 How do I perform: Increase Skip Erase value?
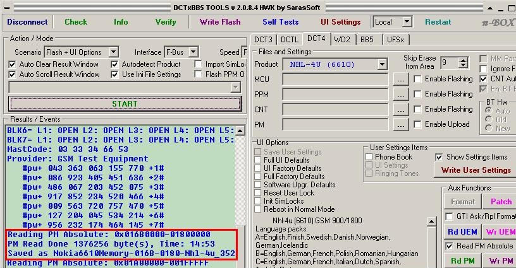[x=463, y=60]
